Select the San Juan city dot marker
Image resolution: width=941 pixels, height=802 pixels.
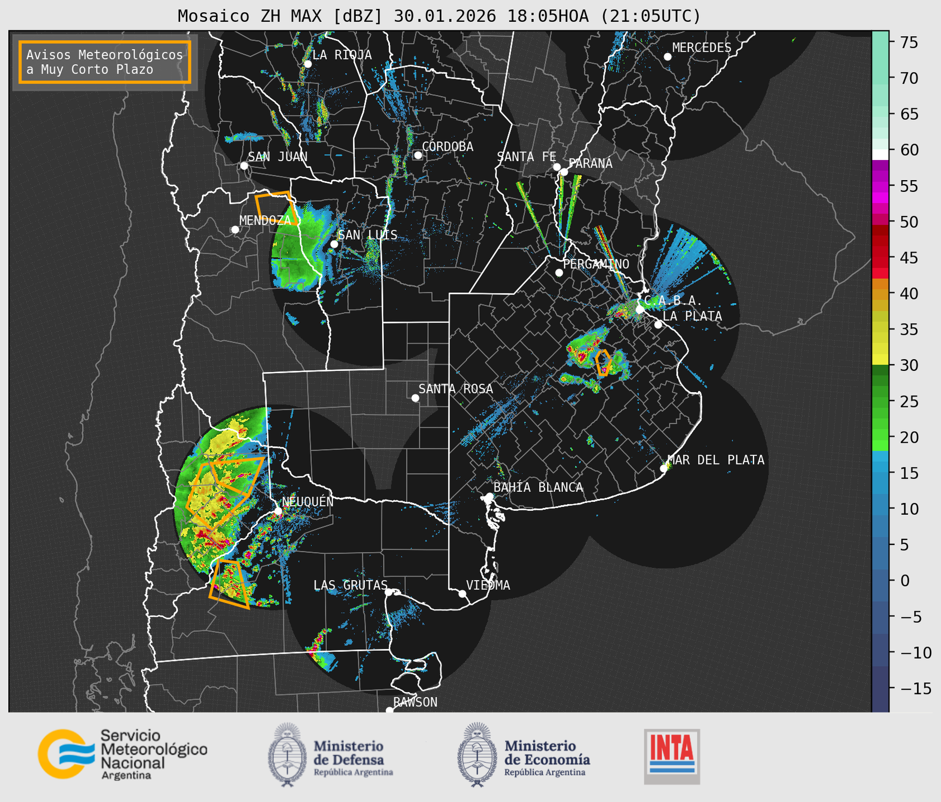[244, 166]
